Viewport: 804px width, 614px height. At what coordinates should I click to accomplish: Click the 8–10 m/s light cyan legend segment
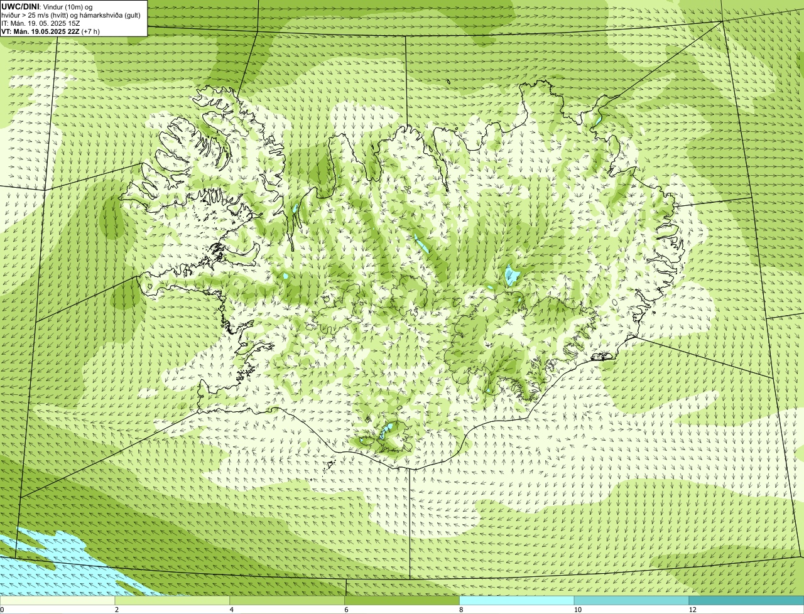(517, 600)
